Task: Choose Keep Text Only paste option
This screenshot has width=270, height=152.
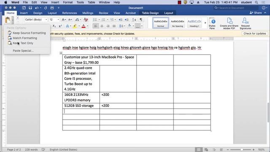Action: [21, 43]
